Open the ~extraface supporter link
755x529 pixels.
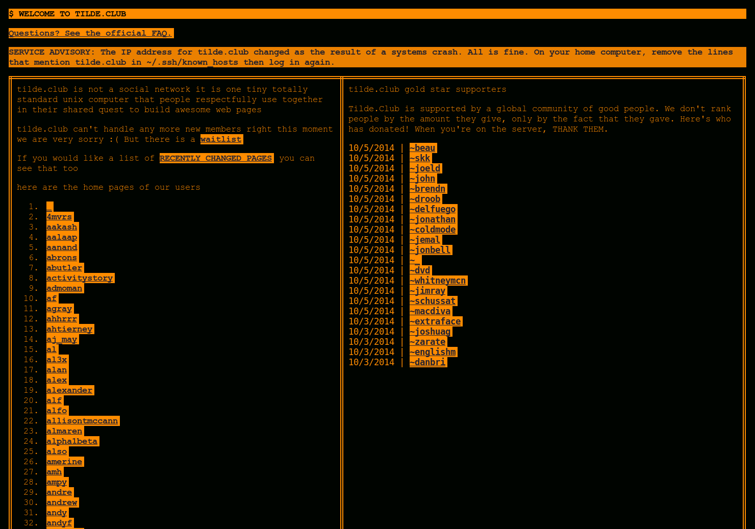point(435,321)
